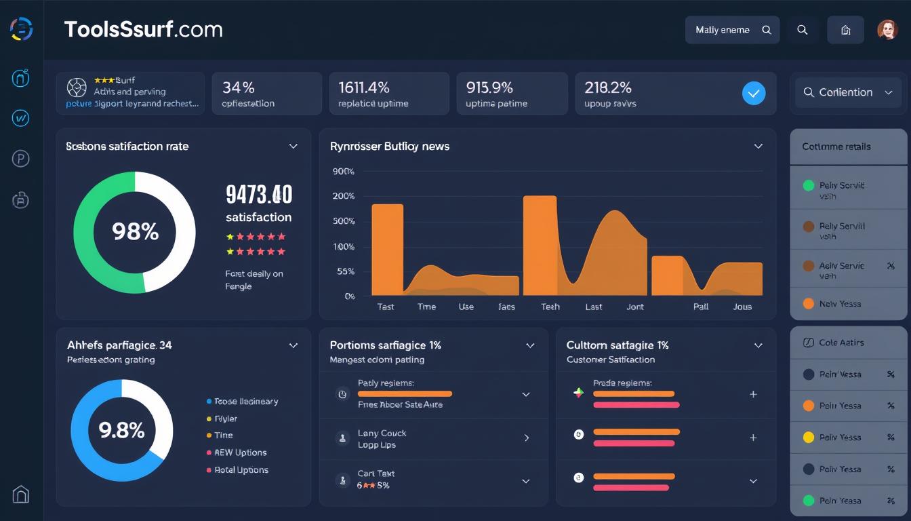Image resolution: width=911 pixels, height=521 pixels.
Task: Collapse the Rynrosser Butfioy news panel chevron
Action: click(x=758, y=147)
